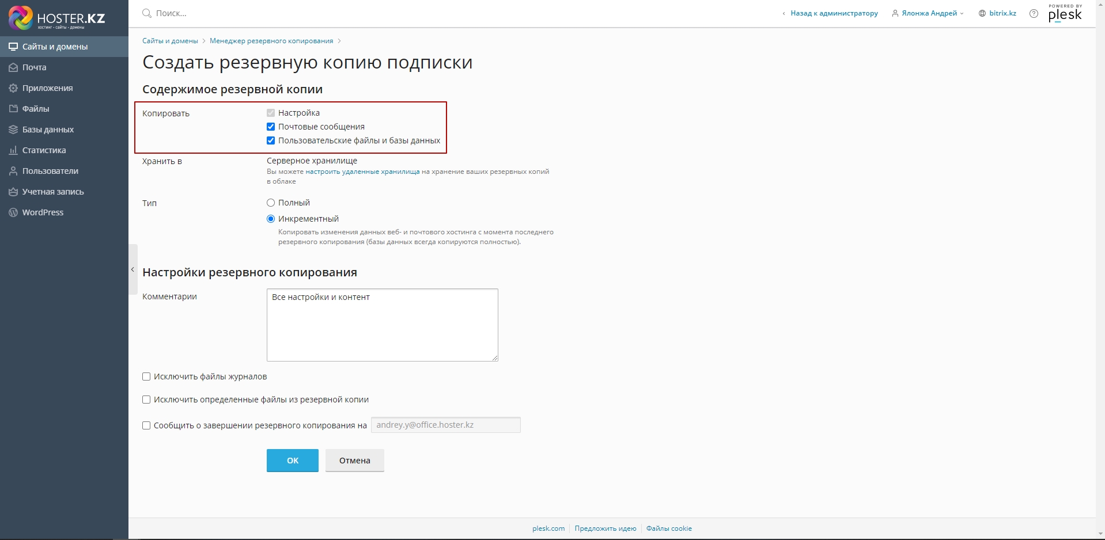Viewport: 1105px width, 540px height.
Task: Click the WordPress icon in sidebar
Action: (13, 212)
